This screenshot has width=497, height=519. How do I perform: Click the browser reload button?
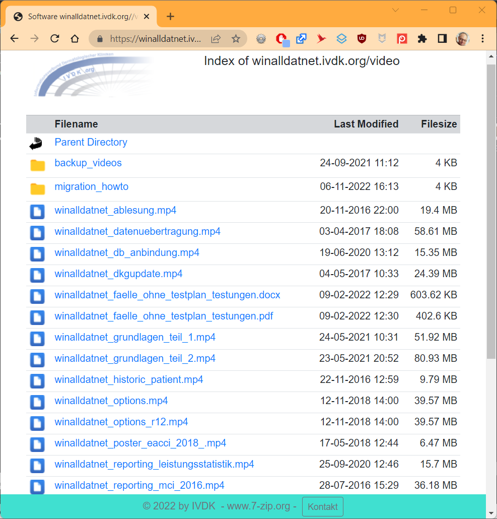point(55,39)
